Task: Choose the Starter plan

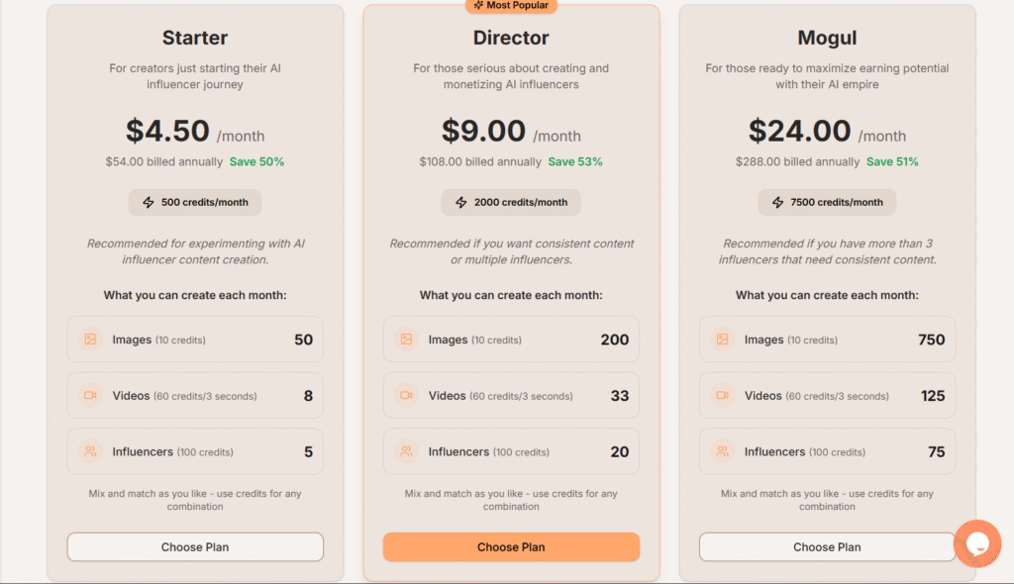Action: [195, 546]
